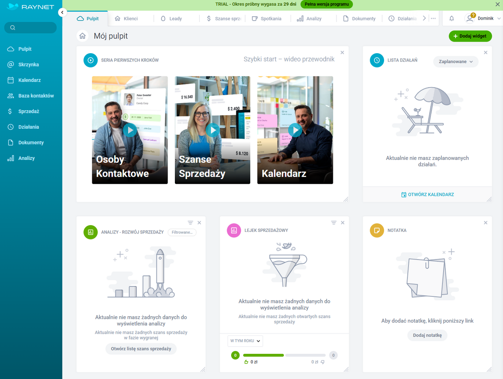Expand the Zaplanowane dropdown in Lista działań

(455, 62)
